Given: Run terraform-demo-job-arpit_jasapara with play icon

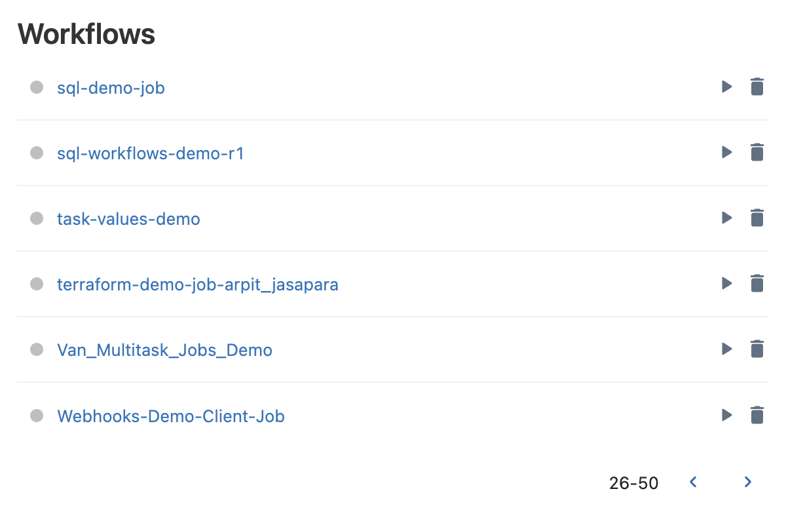Looking at the screenshot, I should tap(726, 283).
